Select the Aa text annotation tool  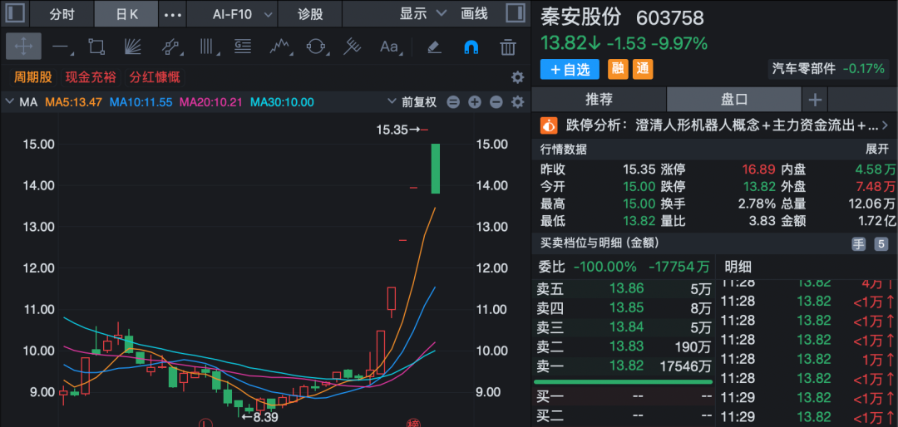389,47
